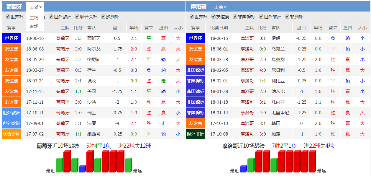This screenshot has width=371, height=176.
Task: Click 赛果 column header in 葡萄牙 table
Action: [149, 28]
